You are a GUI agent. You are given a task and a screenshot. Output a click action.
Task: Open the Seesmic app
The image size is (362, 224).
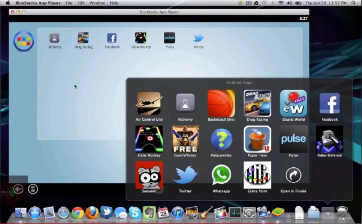149,175
